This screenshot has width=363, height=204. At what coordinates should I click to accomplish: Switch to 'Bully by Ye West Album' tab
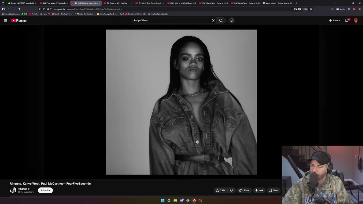pyautogui.click(x=182, y=3)
